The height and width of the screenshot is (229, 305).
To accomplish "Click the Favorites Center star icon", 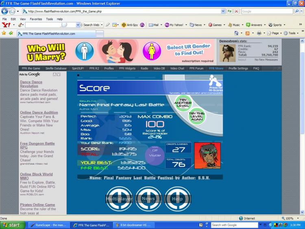I will point(4,33).
